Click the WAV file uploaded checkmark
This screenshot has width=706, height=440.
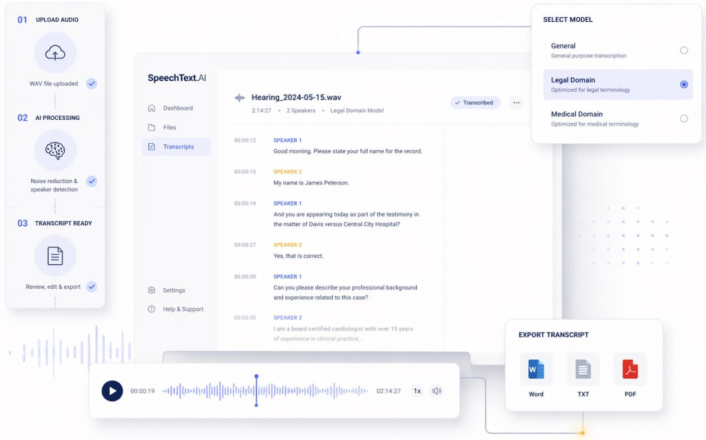92,84
